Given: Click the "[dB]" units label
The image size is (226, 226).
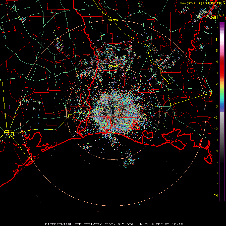Looking at the screenshot, I should click(x=214, y=17).
